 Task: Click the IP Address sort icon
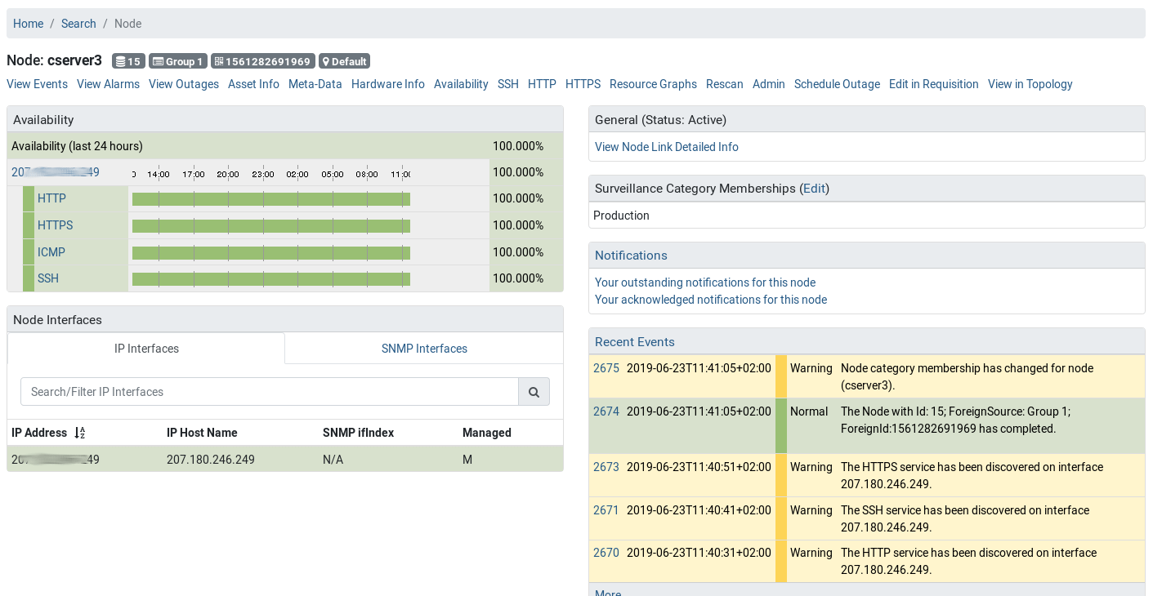pos(79,433)
